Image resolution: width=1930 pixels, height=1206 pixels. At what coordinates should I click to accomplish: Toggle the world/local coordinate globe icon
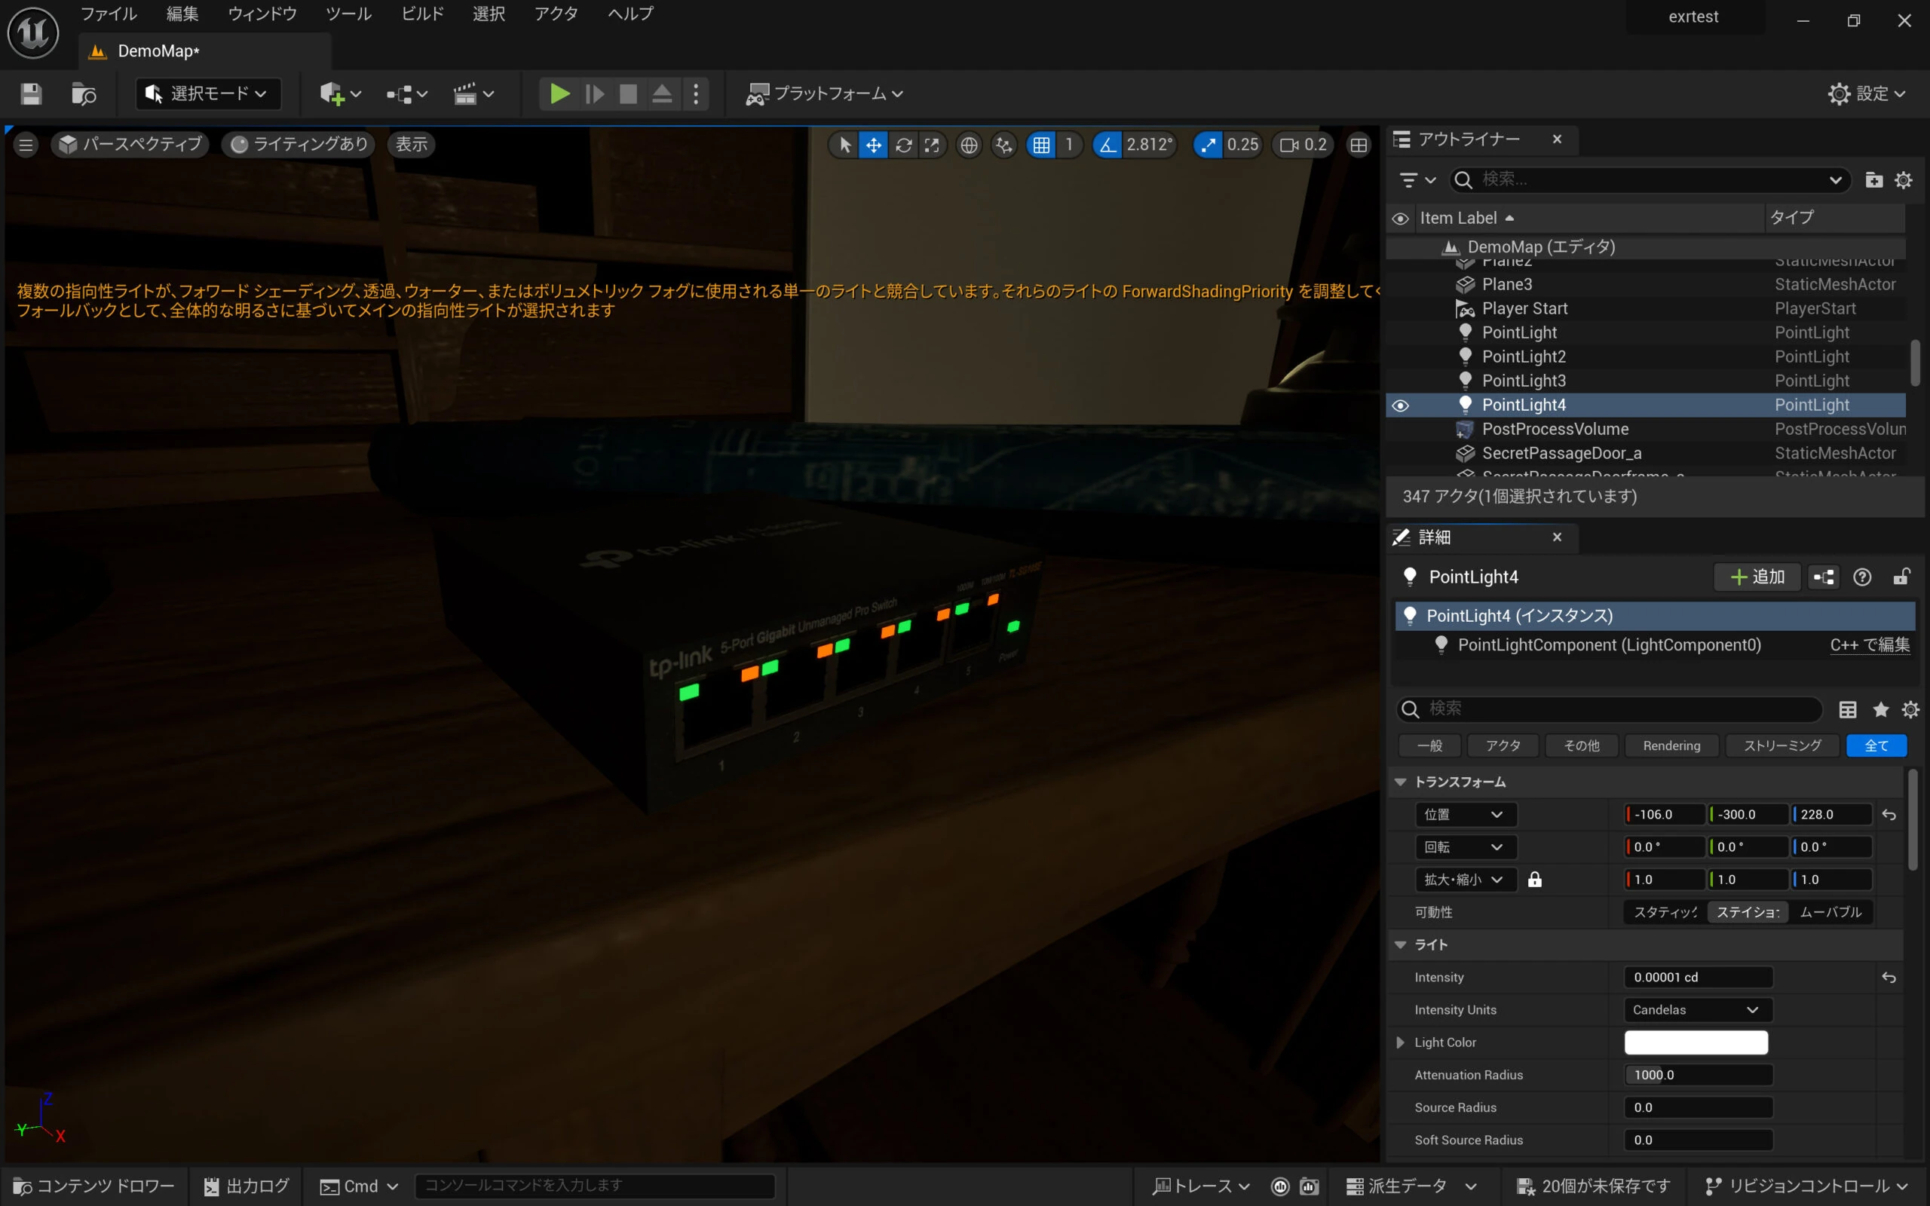[968, 145]
